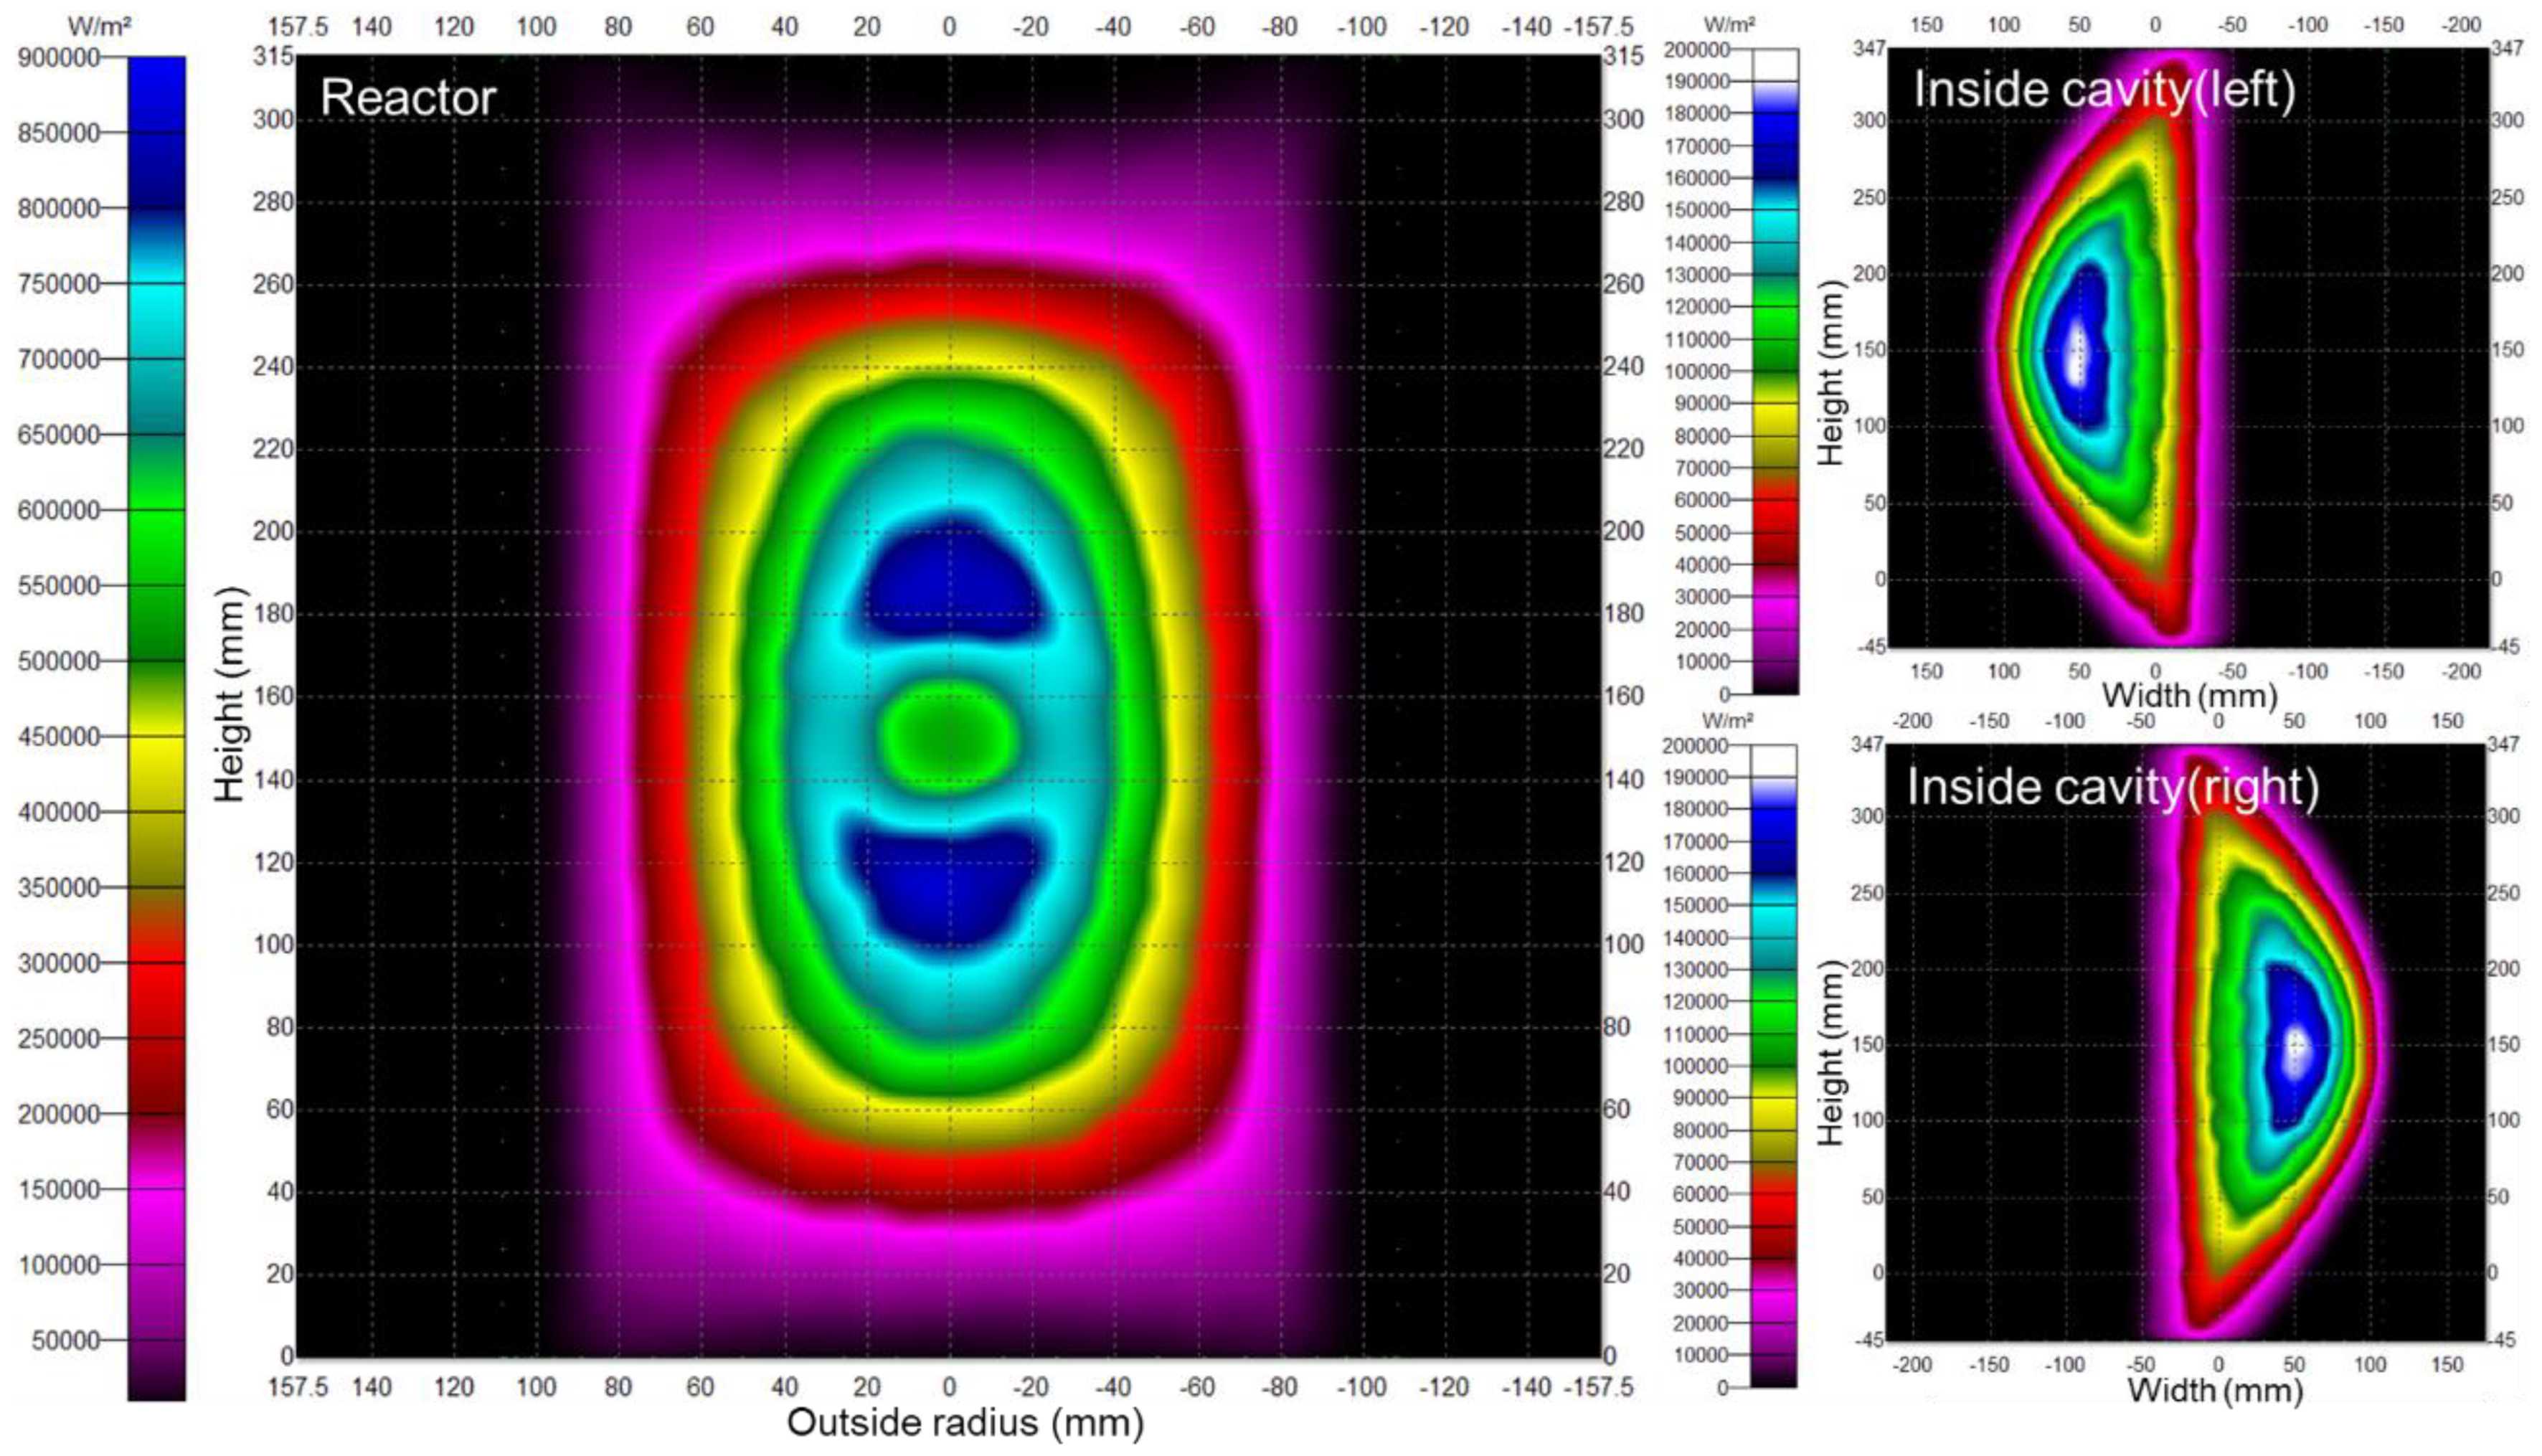This screenshot has height=1456, width=2542.
Task: Click the "Width (mm)" label under left cavity plot
Action: click(x=2189, y=696)
